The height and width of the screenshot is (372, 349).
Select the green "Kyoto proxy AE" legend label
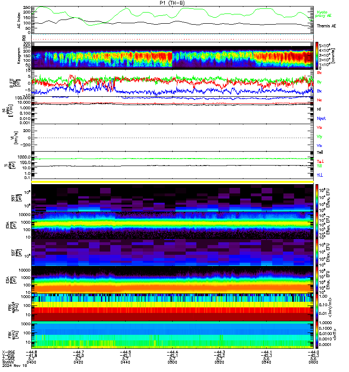coord(323,14)
